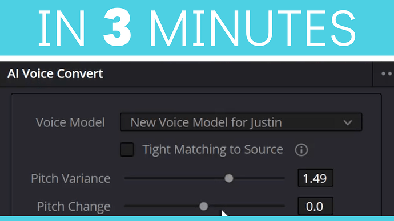Click the bold number 3 in banner
This screenshot has height=221, width=394.
pos(118,28)
